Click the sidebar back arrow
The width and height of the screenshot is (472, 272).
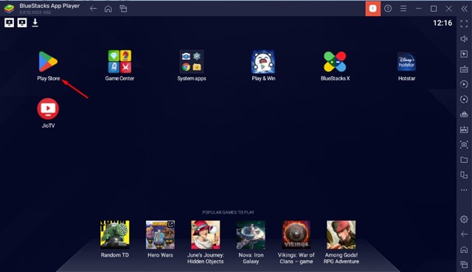464,235
